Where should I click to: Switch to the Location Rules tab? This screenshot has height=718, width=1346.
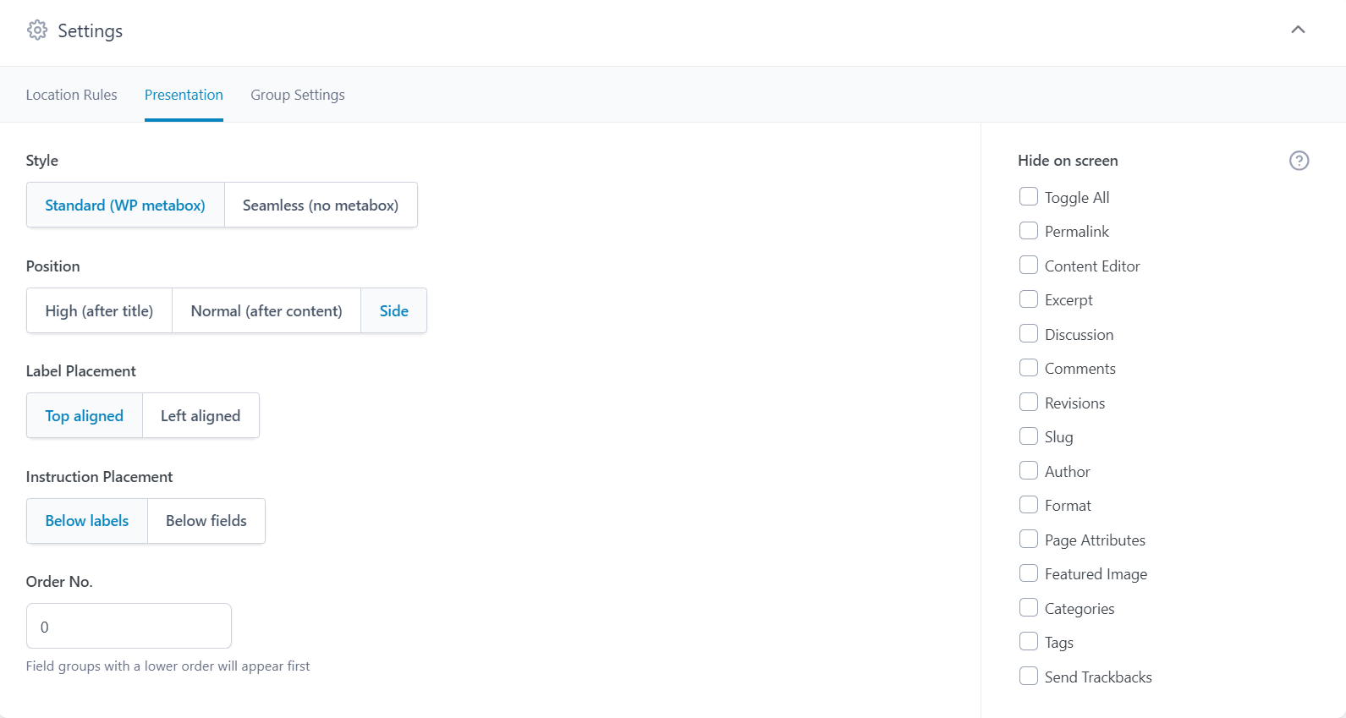point(72,95)
